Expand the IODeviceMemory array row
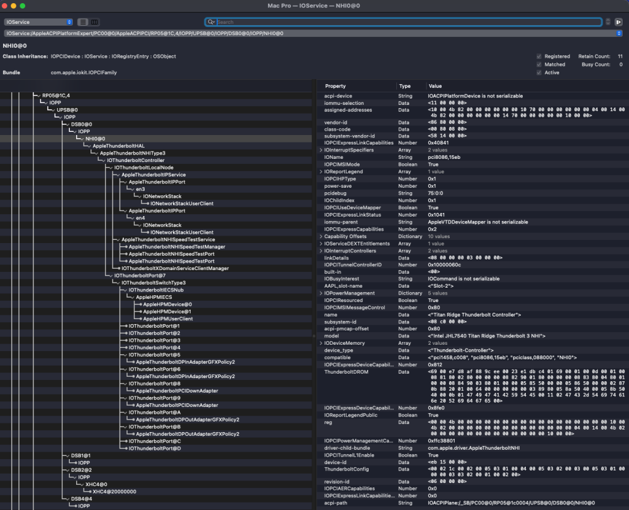Image resolution: width=629 pixels, height=510 pixels. click(x=321, y=344)
